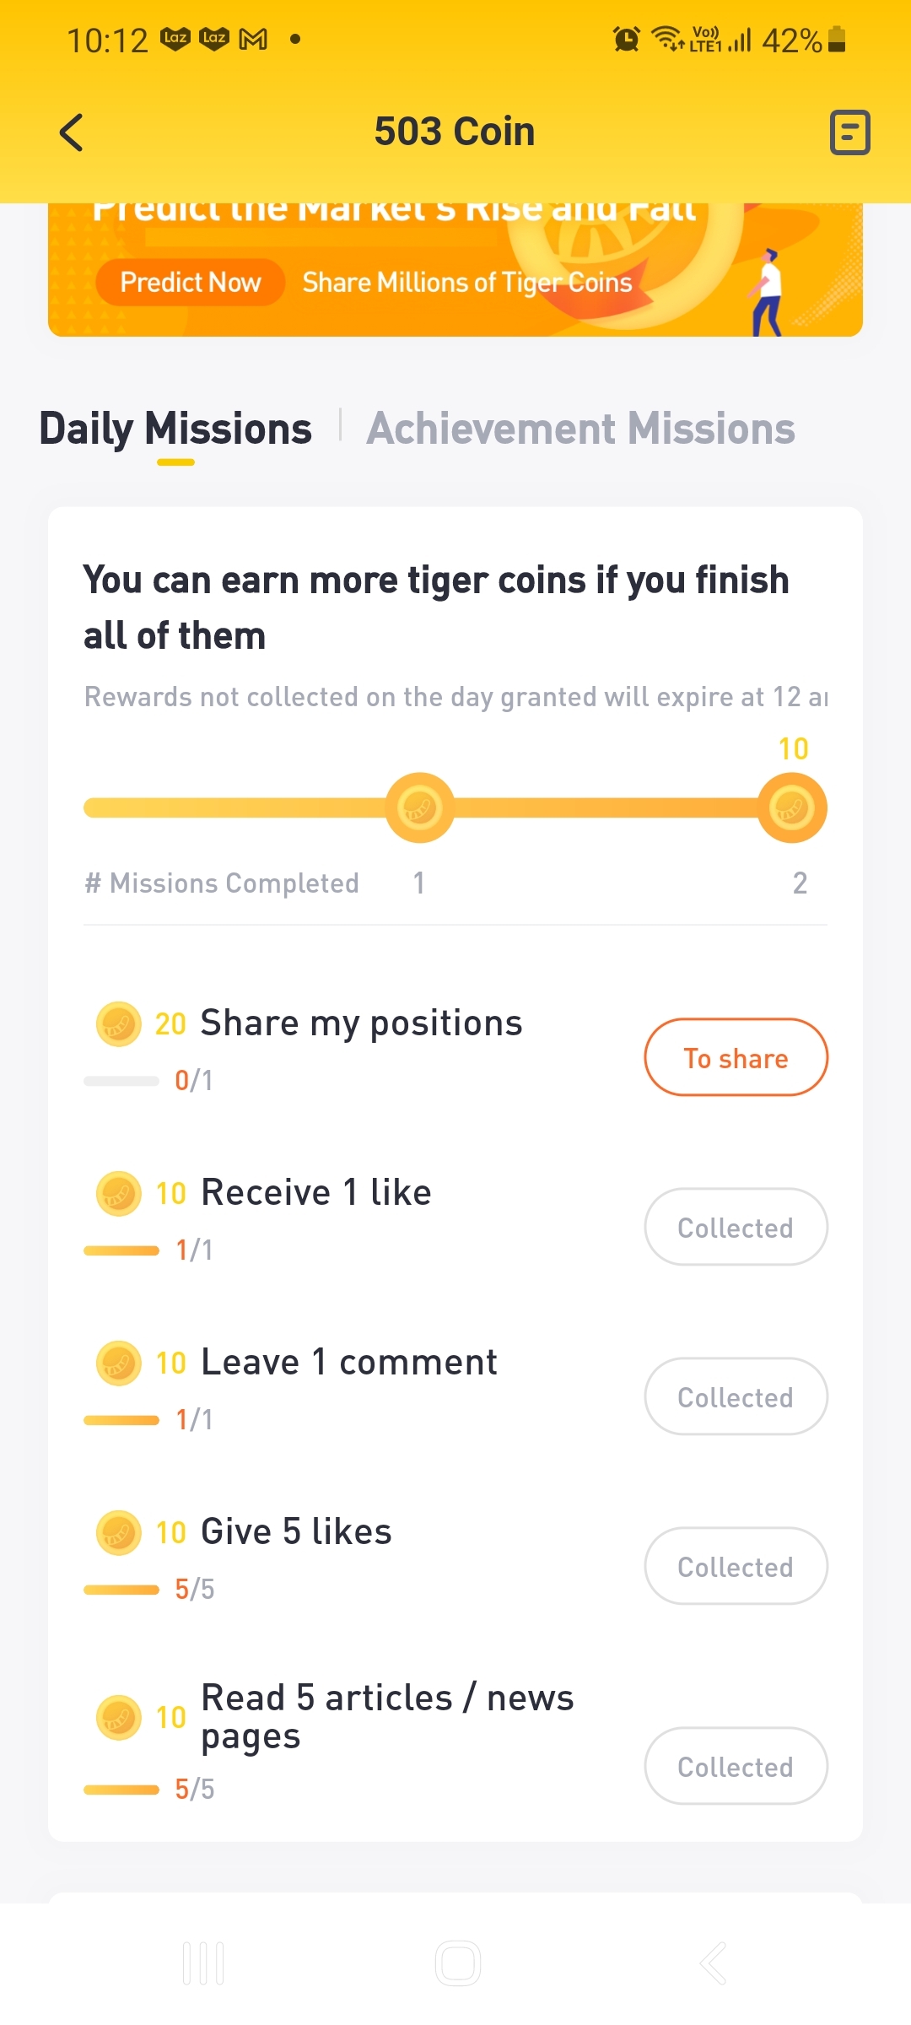The image size is (911, 2025).
Task: Tap coin icon beside Receive 1 like
Action: pyautogui.click(x=119, y=1194)
